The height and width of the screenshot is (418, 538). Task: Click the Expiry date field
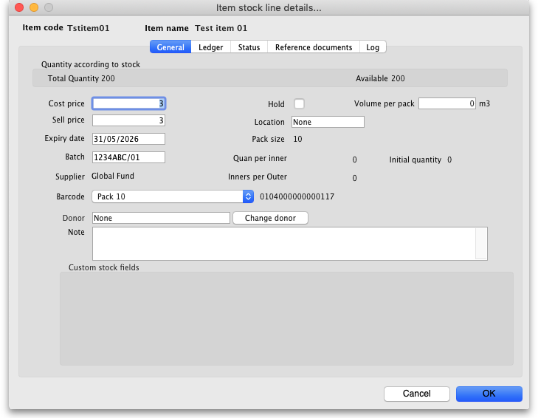(x=128, y=139)
